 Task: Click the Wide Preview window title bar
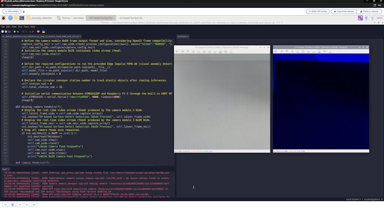[x=321, y=47]
